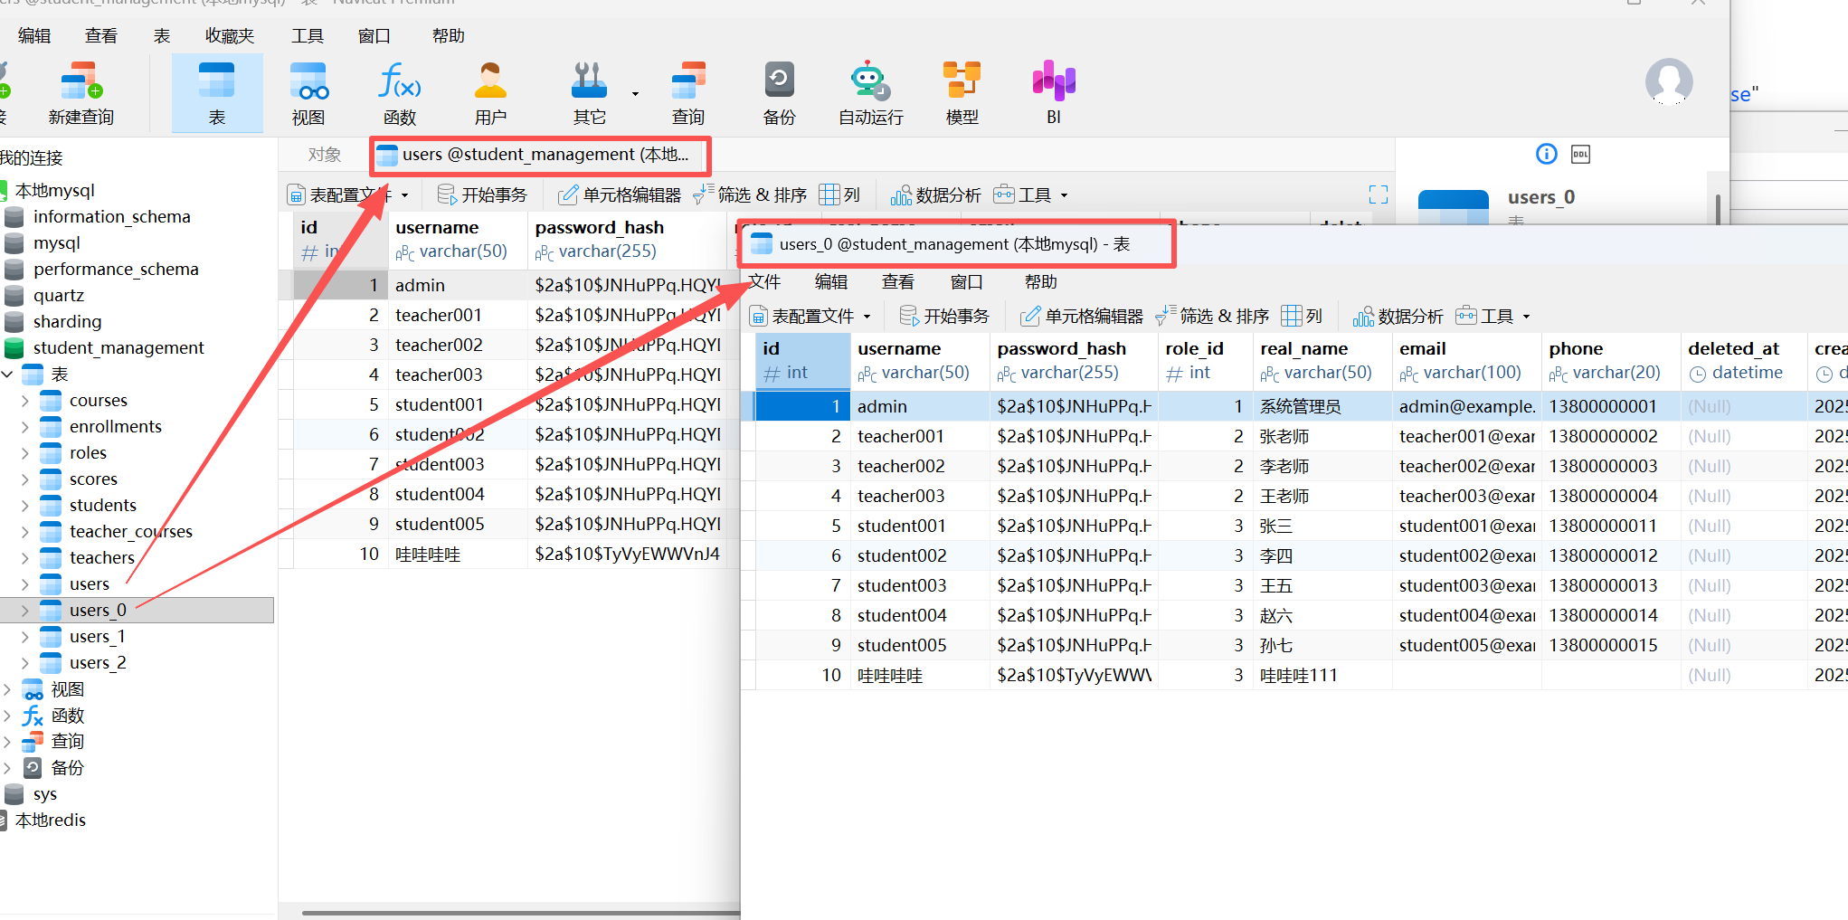The width and height of the screenshot is (1848, 920).
Task: Click 列 button in the users tab toolbar
Action: 839,194
